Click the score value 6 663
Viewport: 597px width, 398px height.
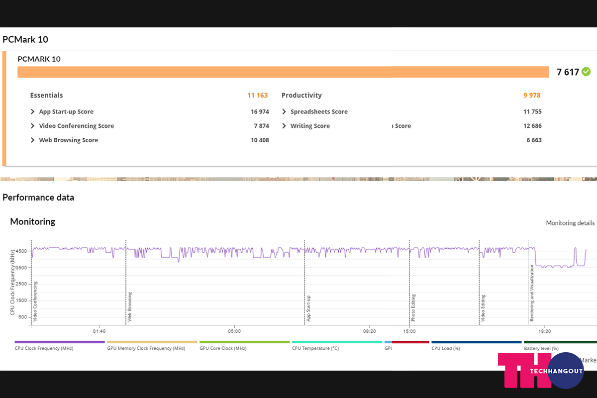click(534, 140)
